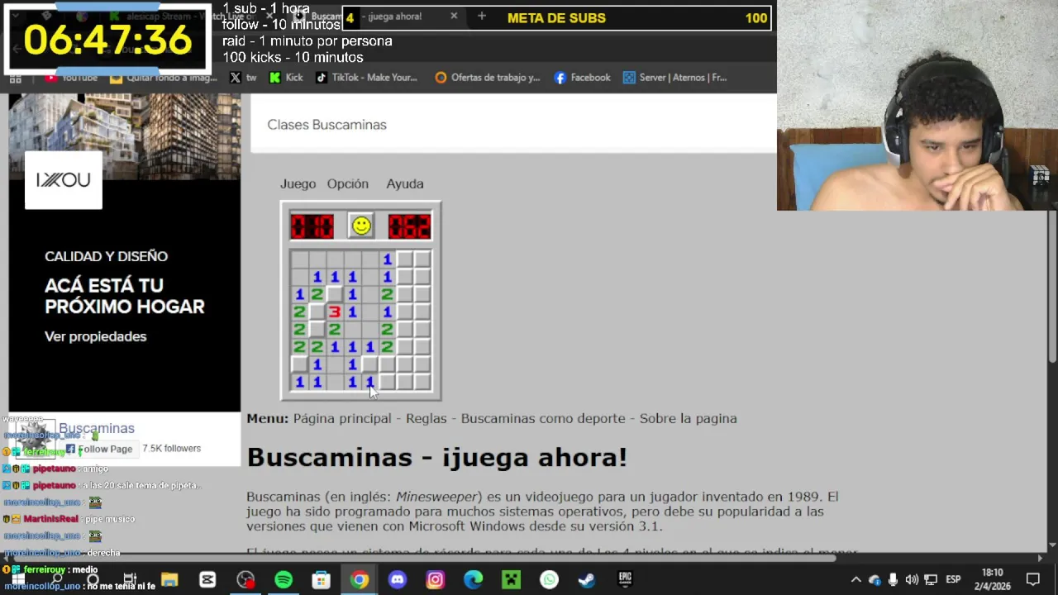Open the Reglas link

tap(427, 418)
